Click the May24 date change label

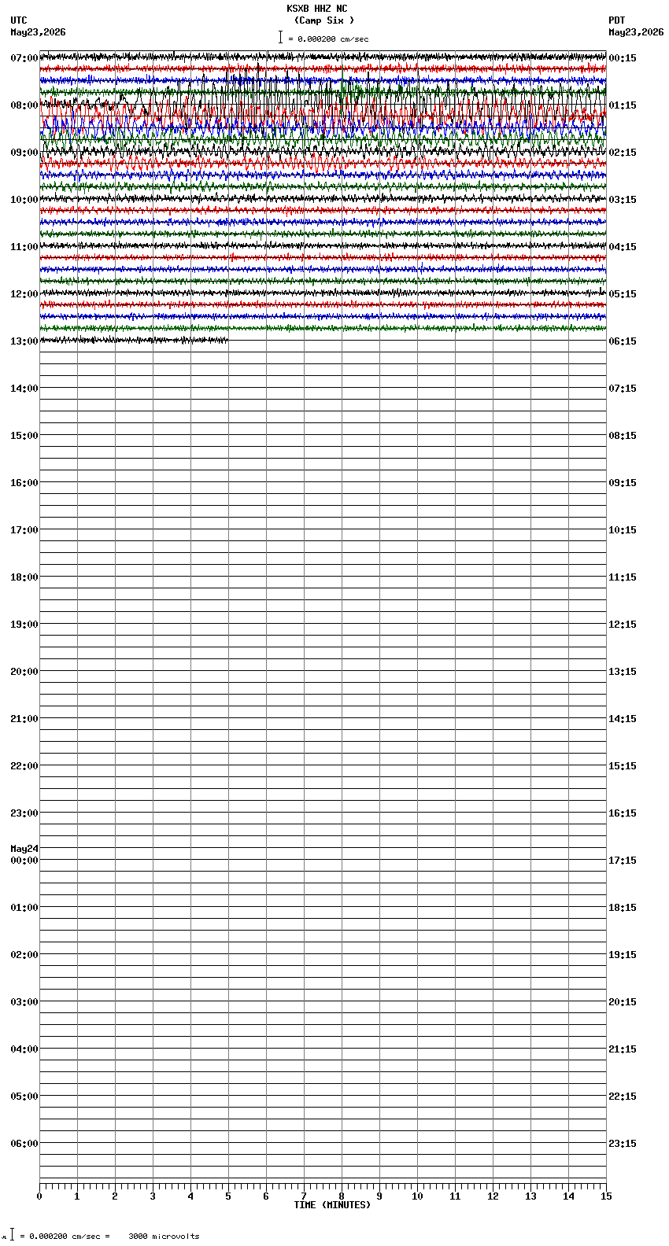coord(24,849)
